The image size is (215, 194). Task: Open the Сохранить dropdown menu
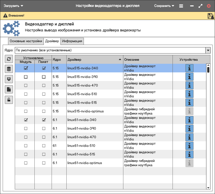[164, 6]
